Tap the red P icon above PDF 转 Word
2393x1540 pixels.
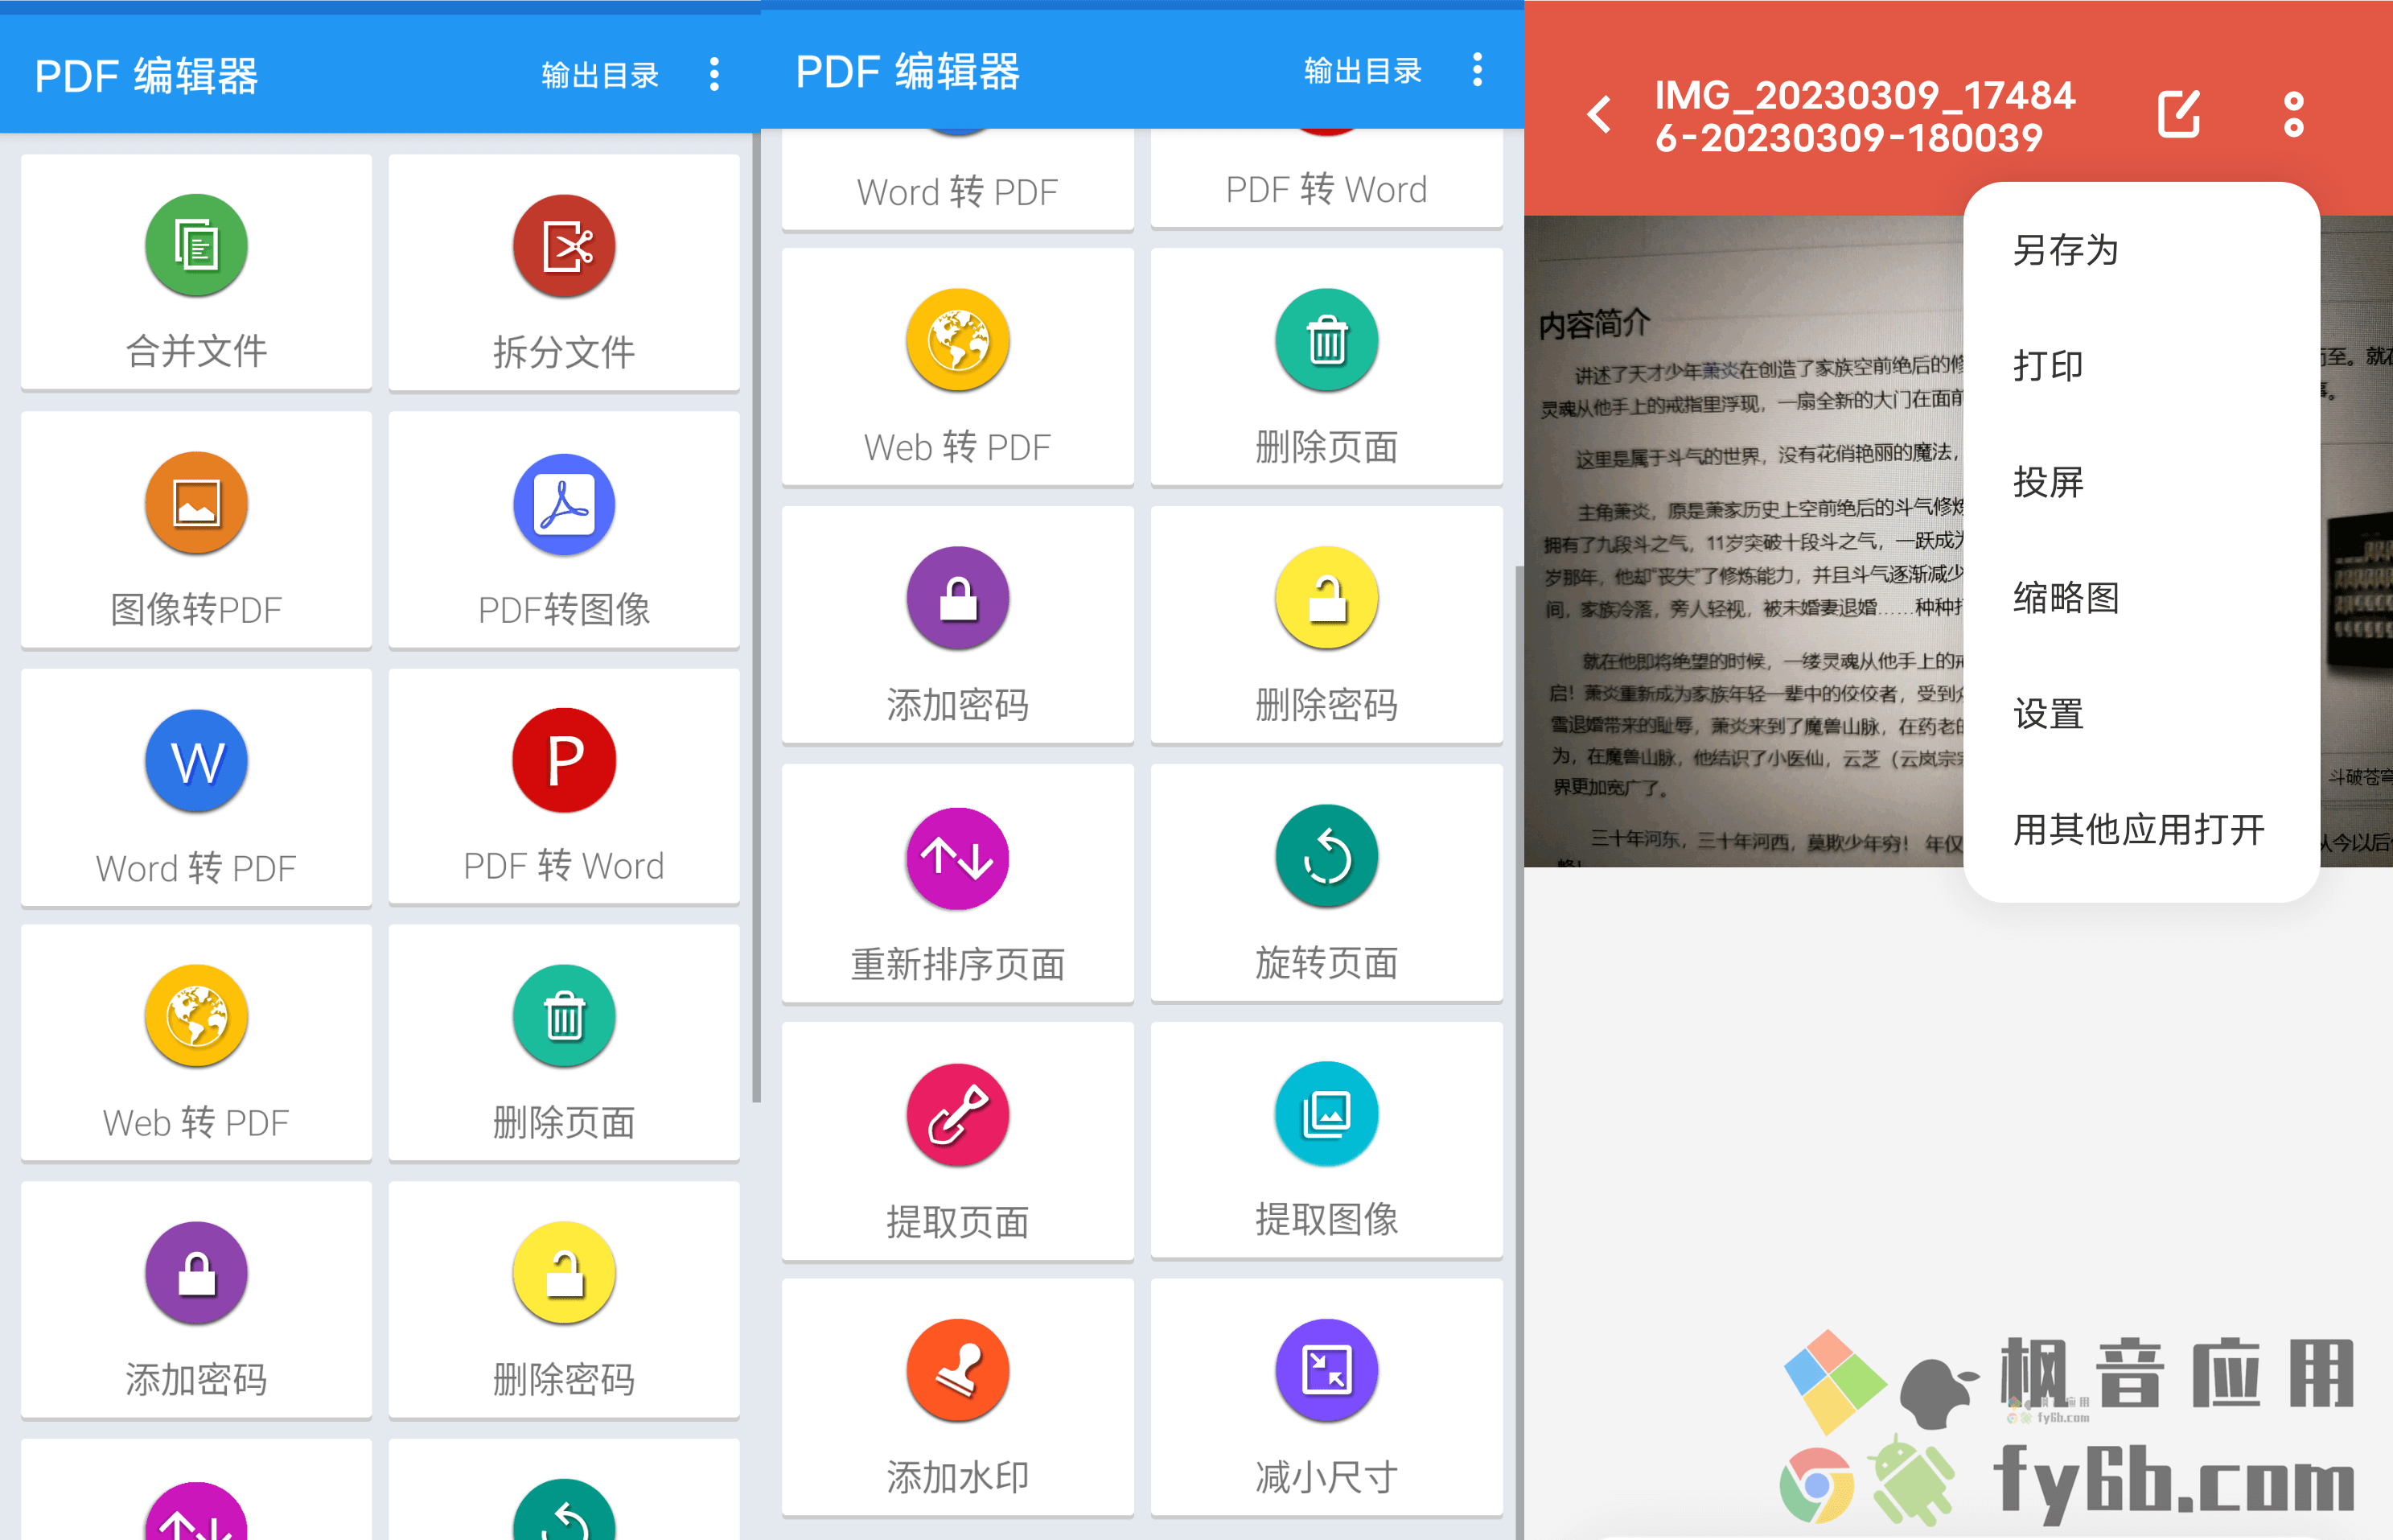click(564, 759)
